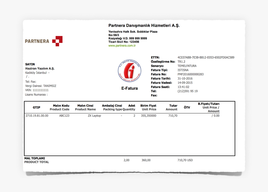Click the No:56/3 address line
268x192 pixels.
pos(114,35)
